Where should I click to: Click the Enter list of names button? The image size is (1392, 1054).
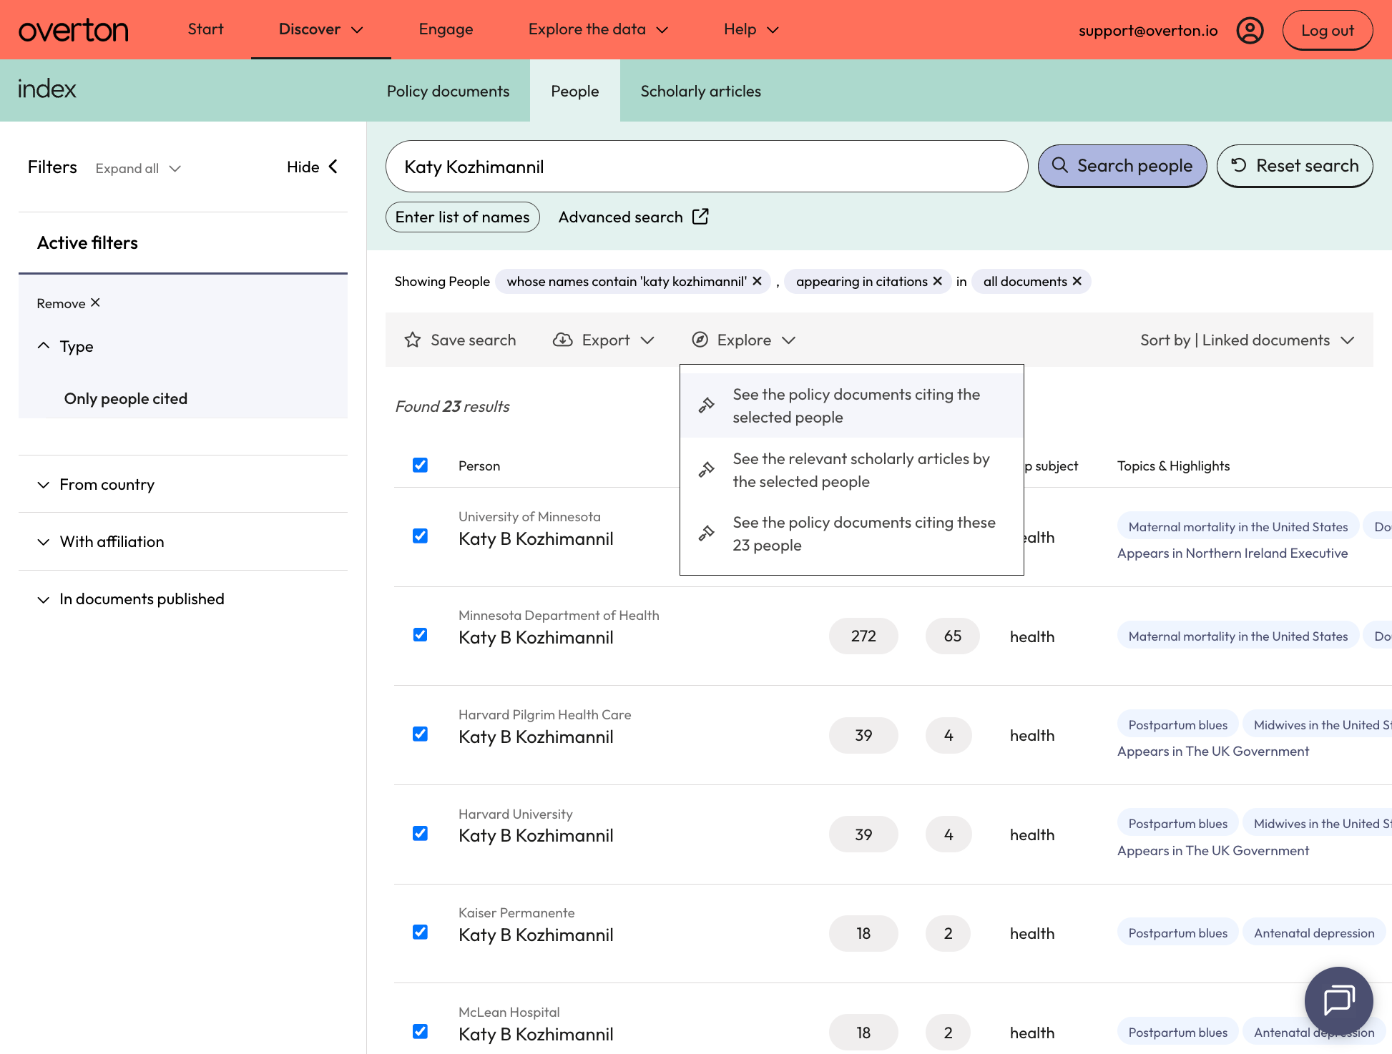(462, 217)
